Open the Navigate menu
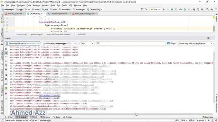The image size is (218, 122). 21,5
